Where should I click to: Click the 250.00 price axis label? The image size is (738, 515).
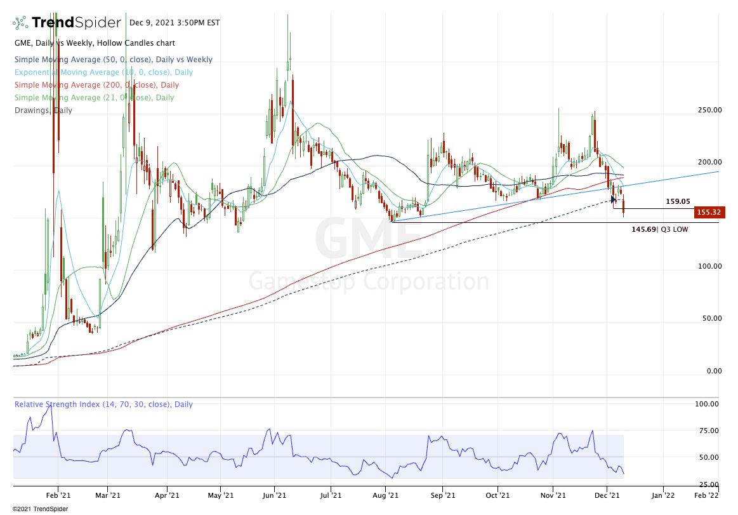pyautogui.click(x=709, y=110)
